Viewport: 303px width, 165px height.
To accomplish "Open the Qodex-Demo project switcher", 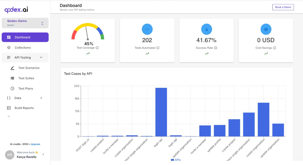I will (x=25, y=23).
